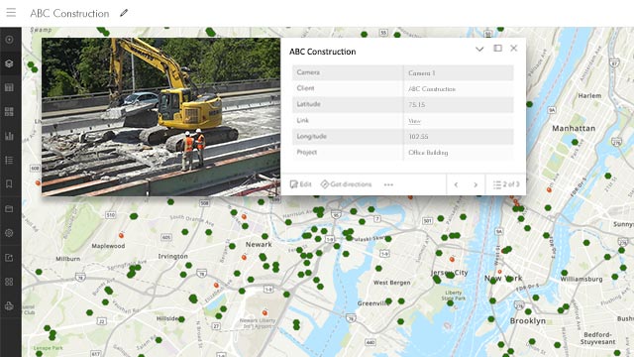
Task: Click the West Bergen map label
Action: [x=392, y=283]
